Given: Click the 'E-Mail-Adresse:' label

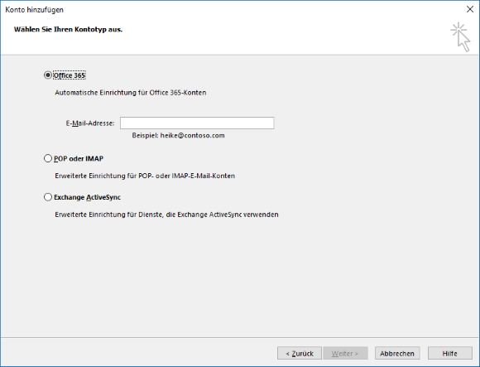Looking at the screenshot, I should [90, 123].
